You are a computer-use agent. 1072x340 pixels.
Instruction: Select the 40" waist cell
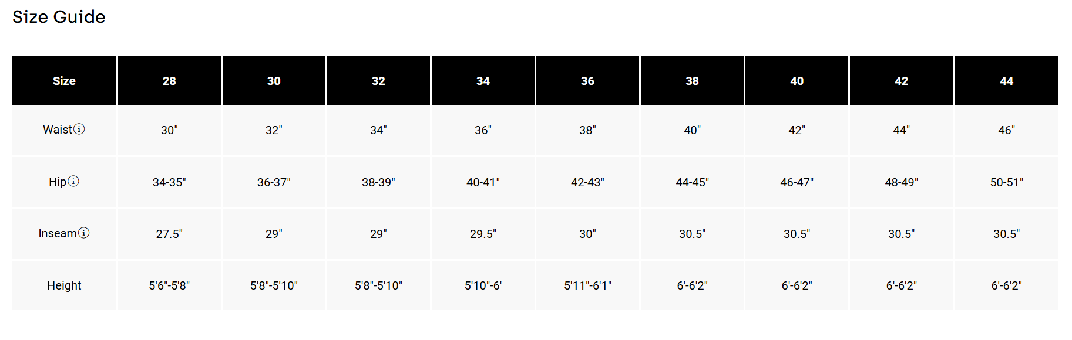(x=692, y=130)
